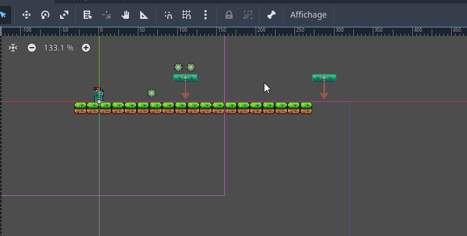The height and width of the screenshot is (236, 467).
Task: Activate the Rotate Mode tool
Action: 45,15
